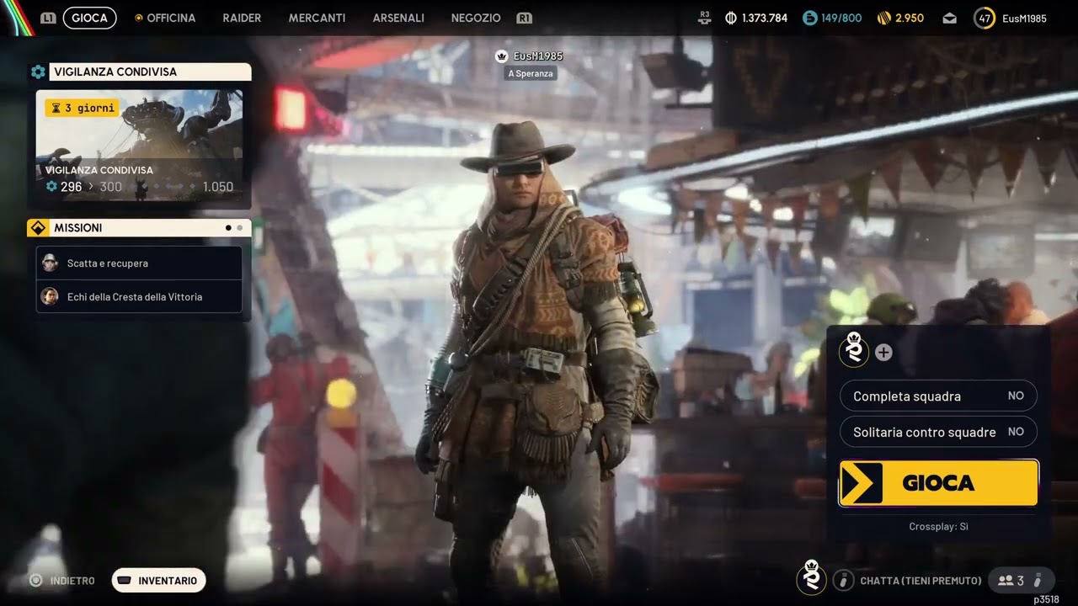
Task: Click the EusM1985 nameplate above the character
Action: (537, 56)
